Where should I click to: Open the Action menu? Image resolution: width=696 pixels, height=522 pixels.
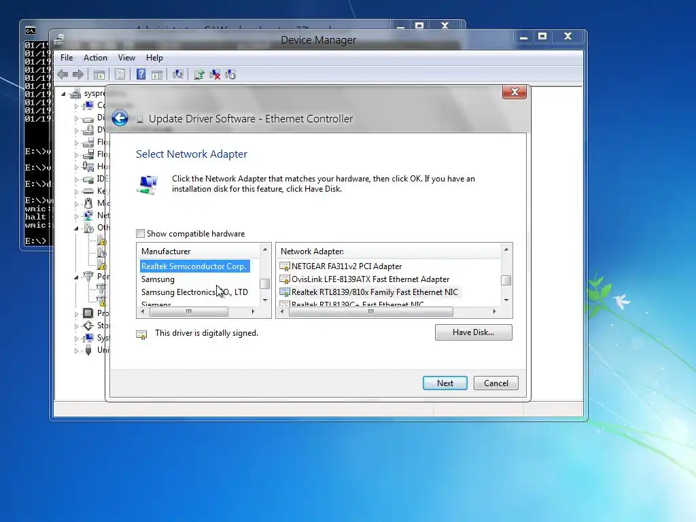(95, 58)
